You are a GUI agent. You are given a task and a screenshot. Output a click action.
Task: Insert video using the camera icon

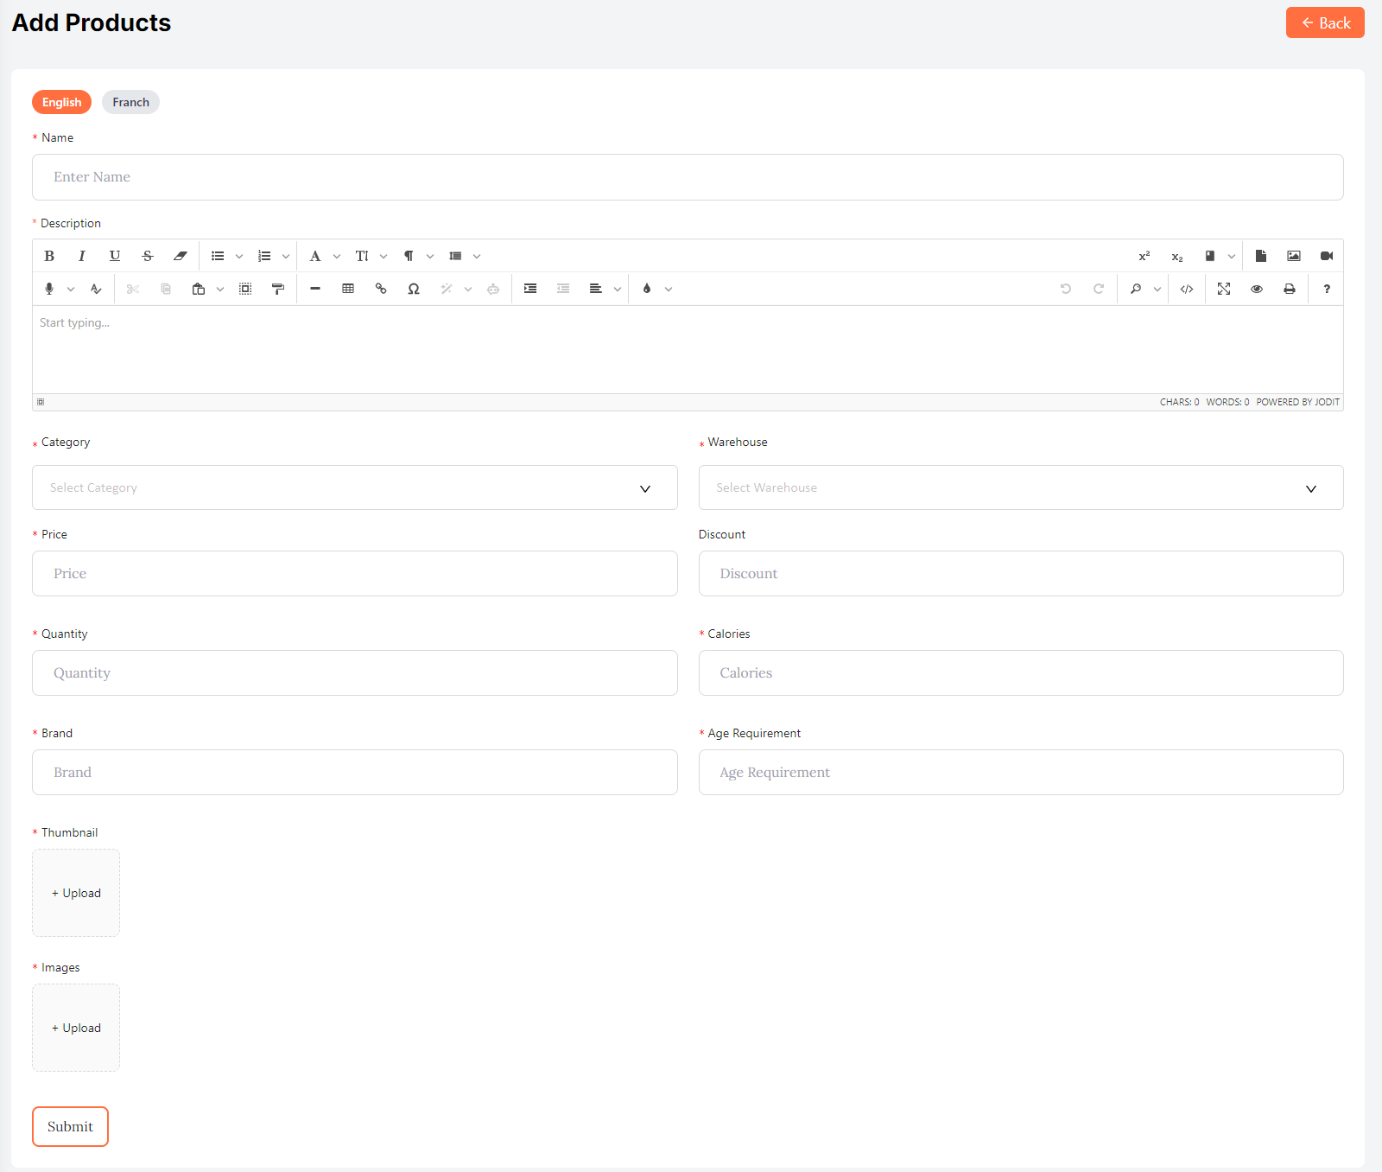click(1326, 256)
